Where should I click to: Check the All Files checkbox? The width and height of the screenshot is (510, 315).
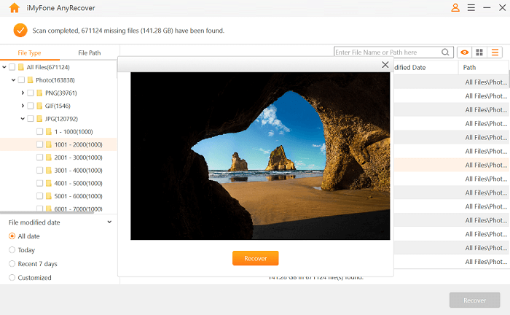point(12,67)
